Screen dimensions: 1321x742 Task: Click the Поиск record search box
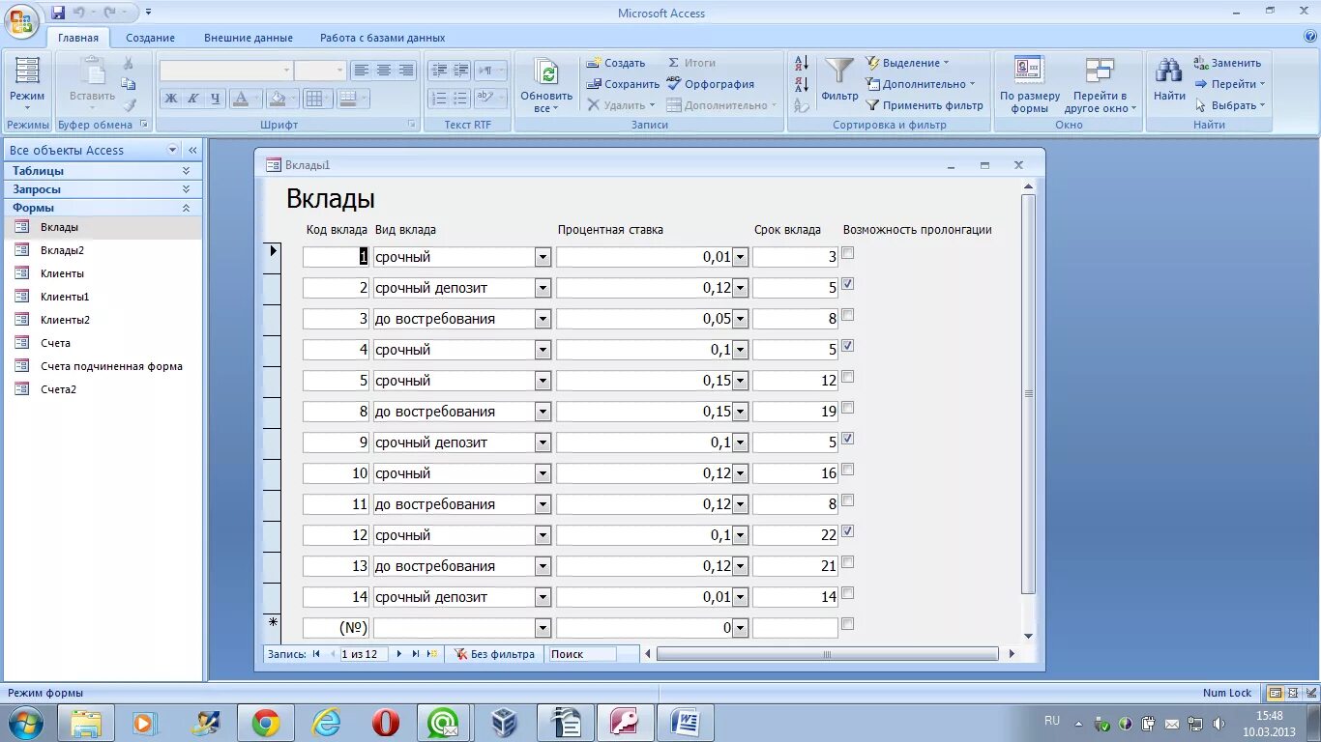582,654
